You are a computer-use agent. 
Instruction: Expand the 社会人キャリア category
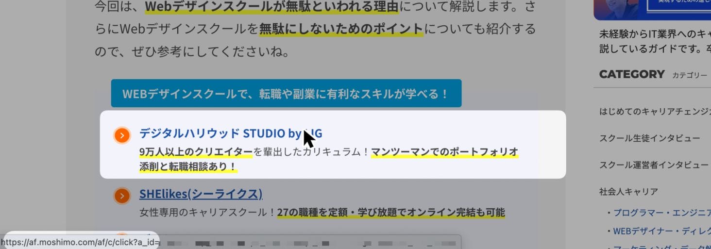click(x=629, y=192)
